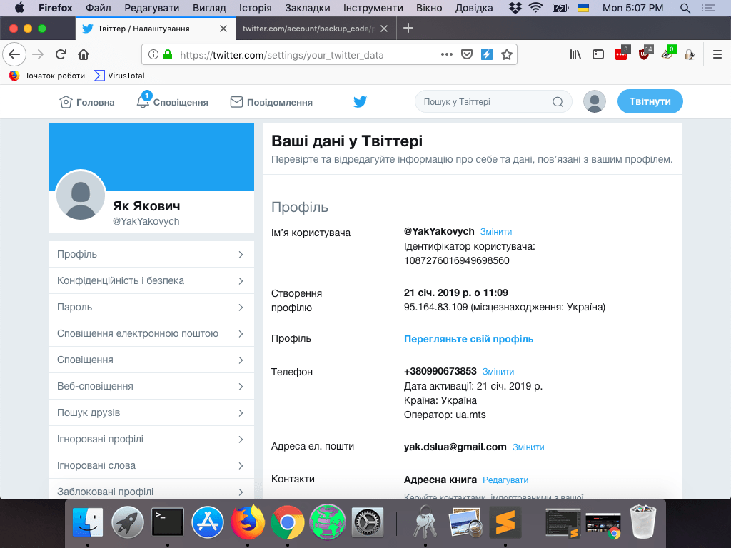Open the Library bookshelf icon
731x548 pixels.
coord(575,54)
